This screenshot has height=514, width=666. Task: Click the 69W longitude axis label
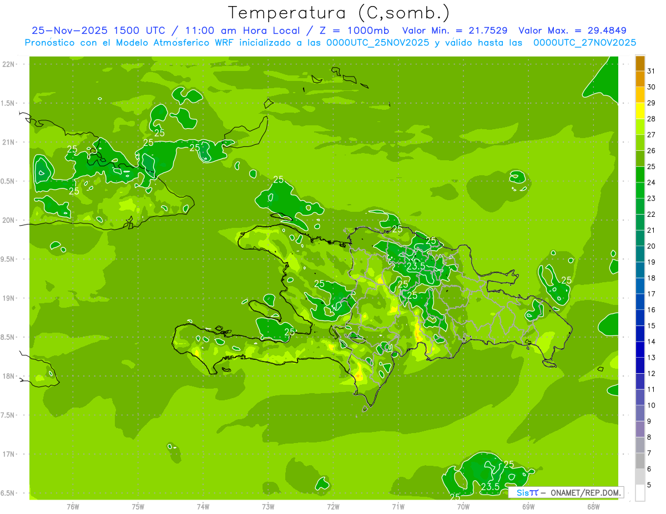(x=528, y=506)
